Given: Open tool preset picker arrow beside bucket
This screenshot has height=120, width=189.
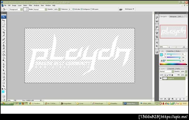Looking at the screenshot, I should coord(7,9).
